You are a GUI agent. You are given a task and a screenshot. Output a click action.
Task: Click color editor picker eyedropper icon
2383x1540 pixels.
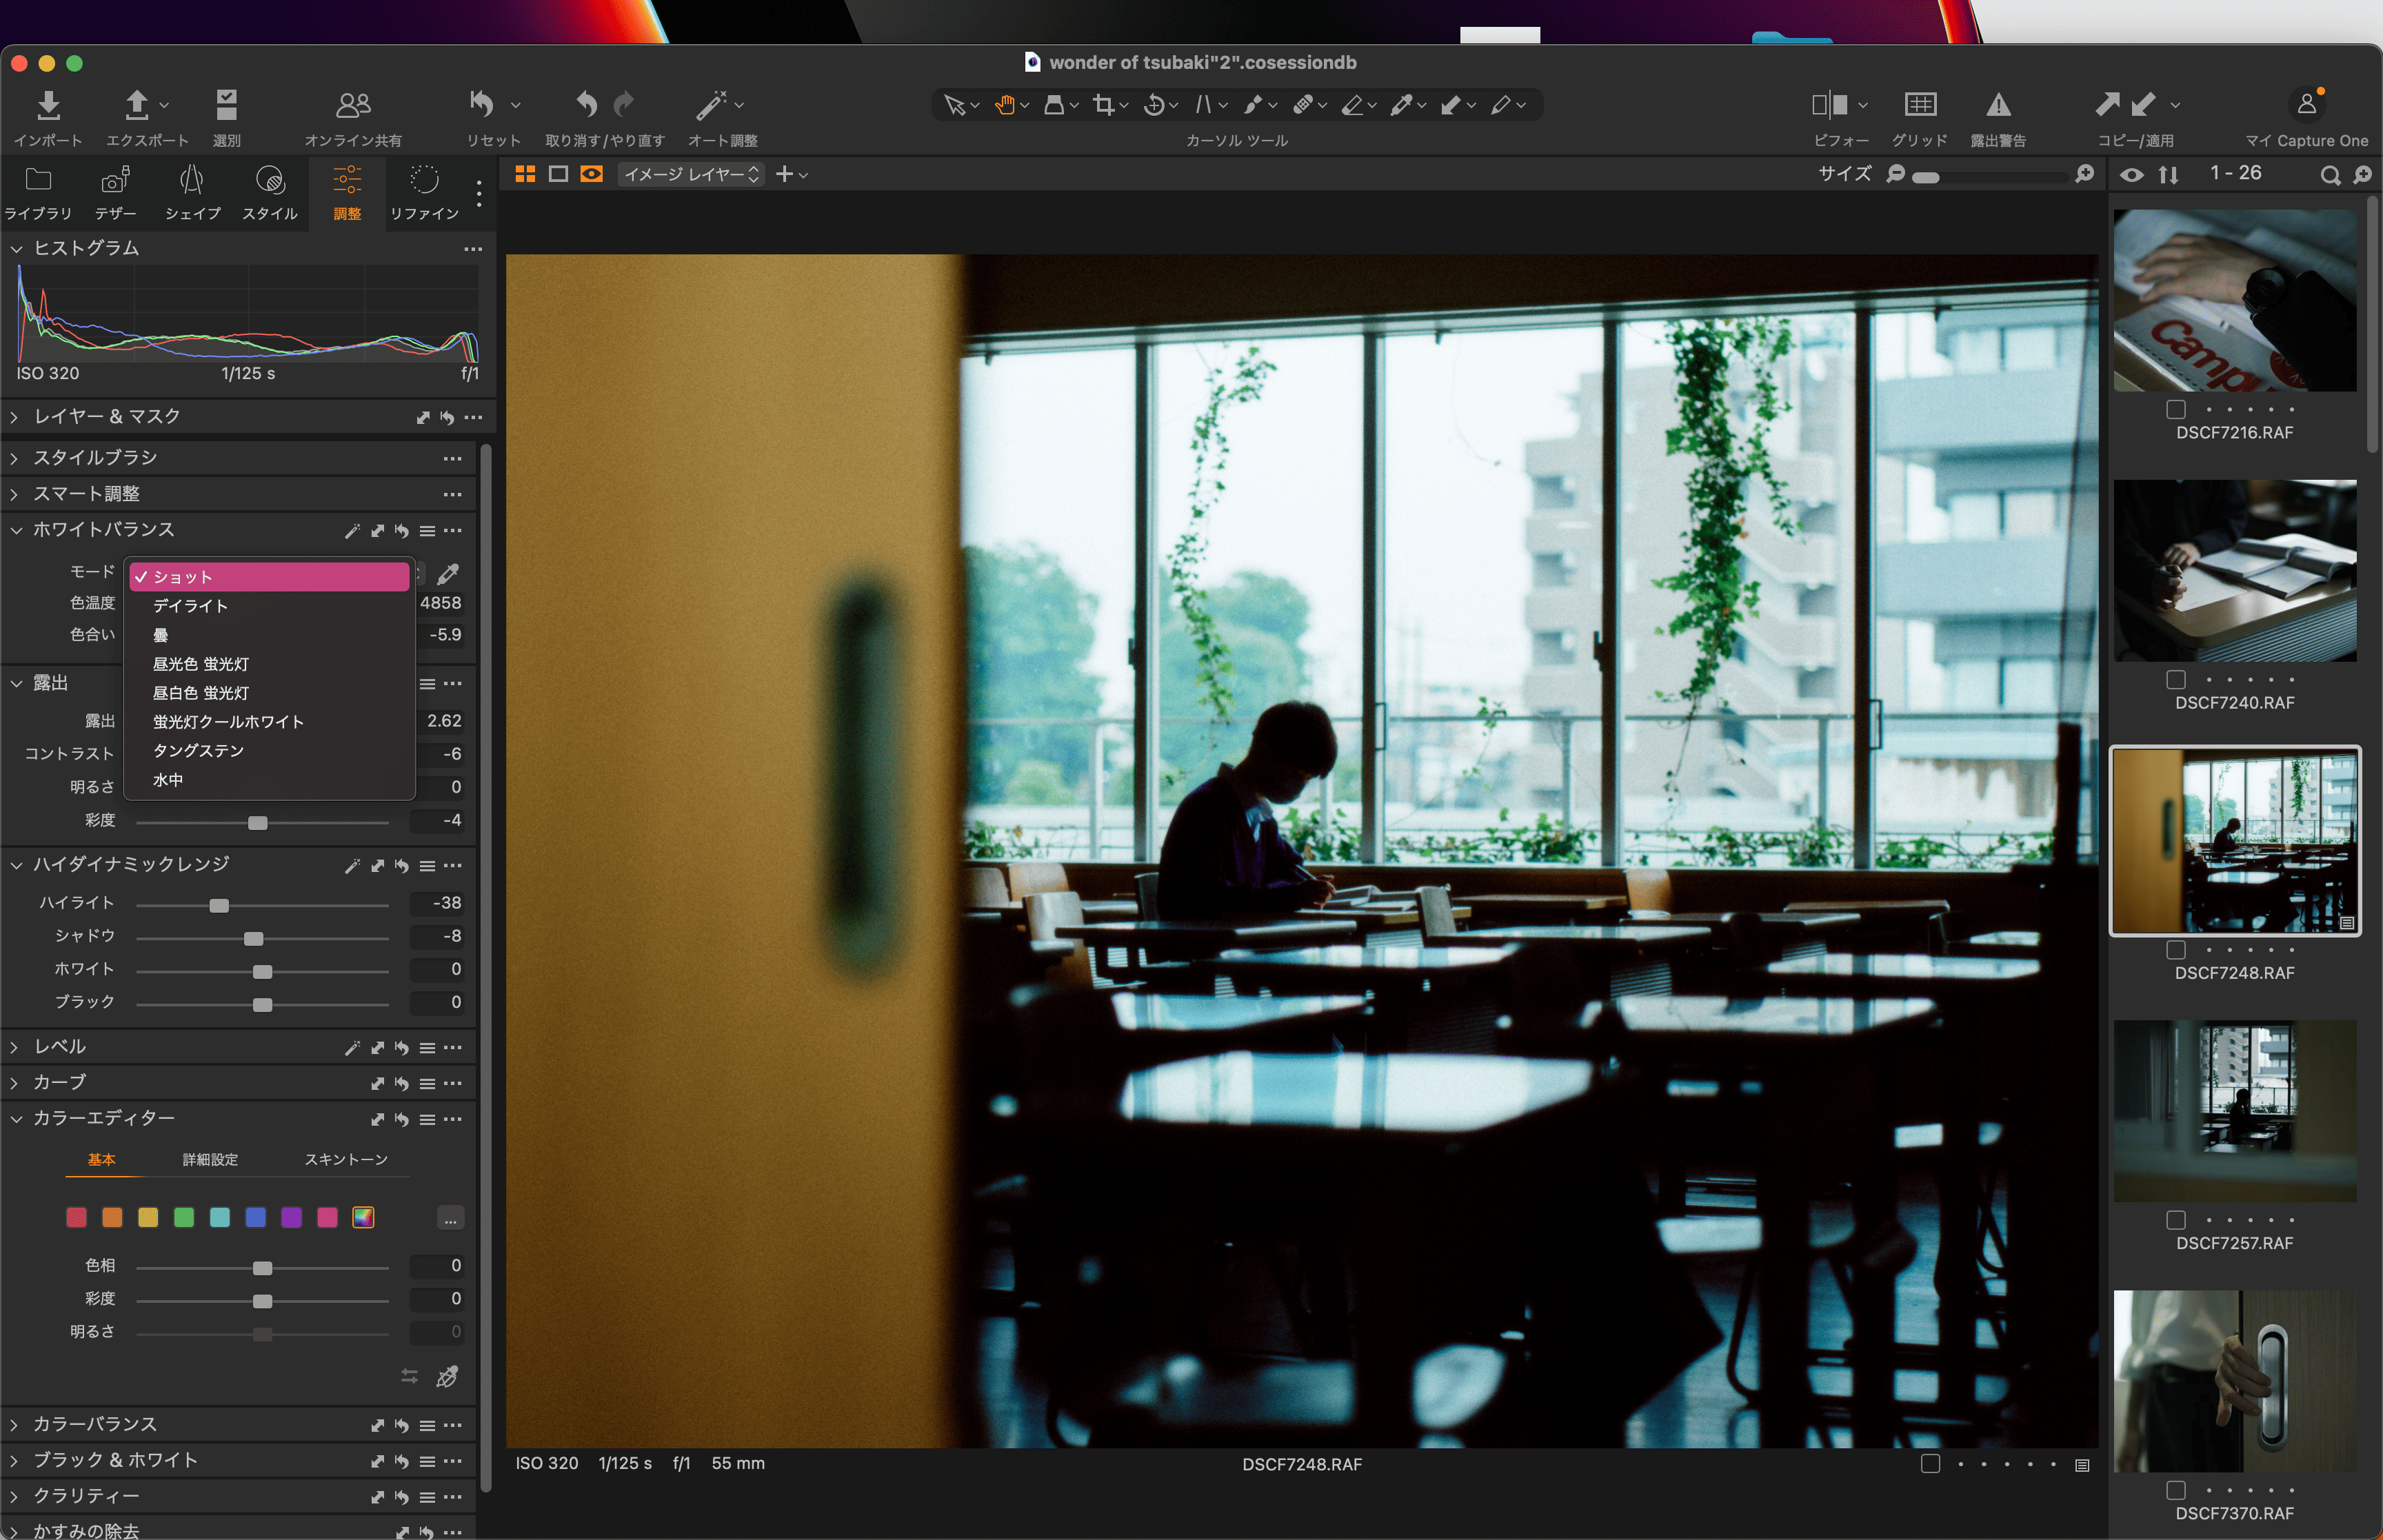click(447, 1376)
